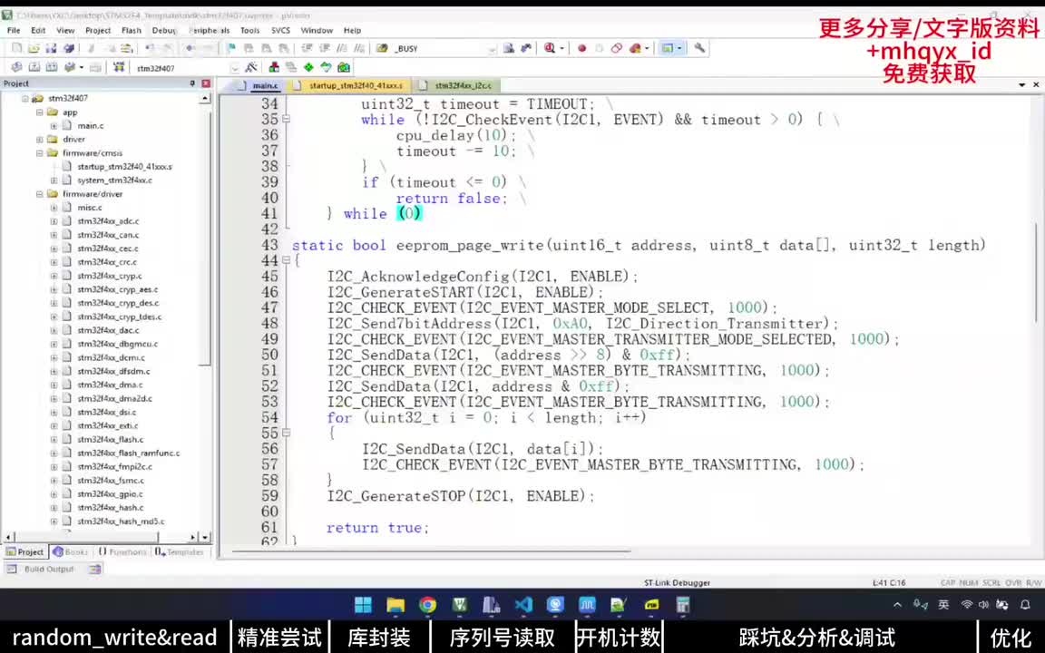Switch to Templates tab in project pane
This screenshot has height=653, width=1045.
[x=180, y=551]
